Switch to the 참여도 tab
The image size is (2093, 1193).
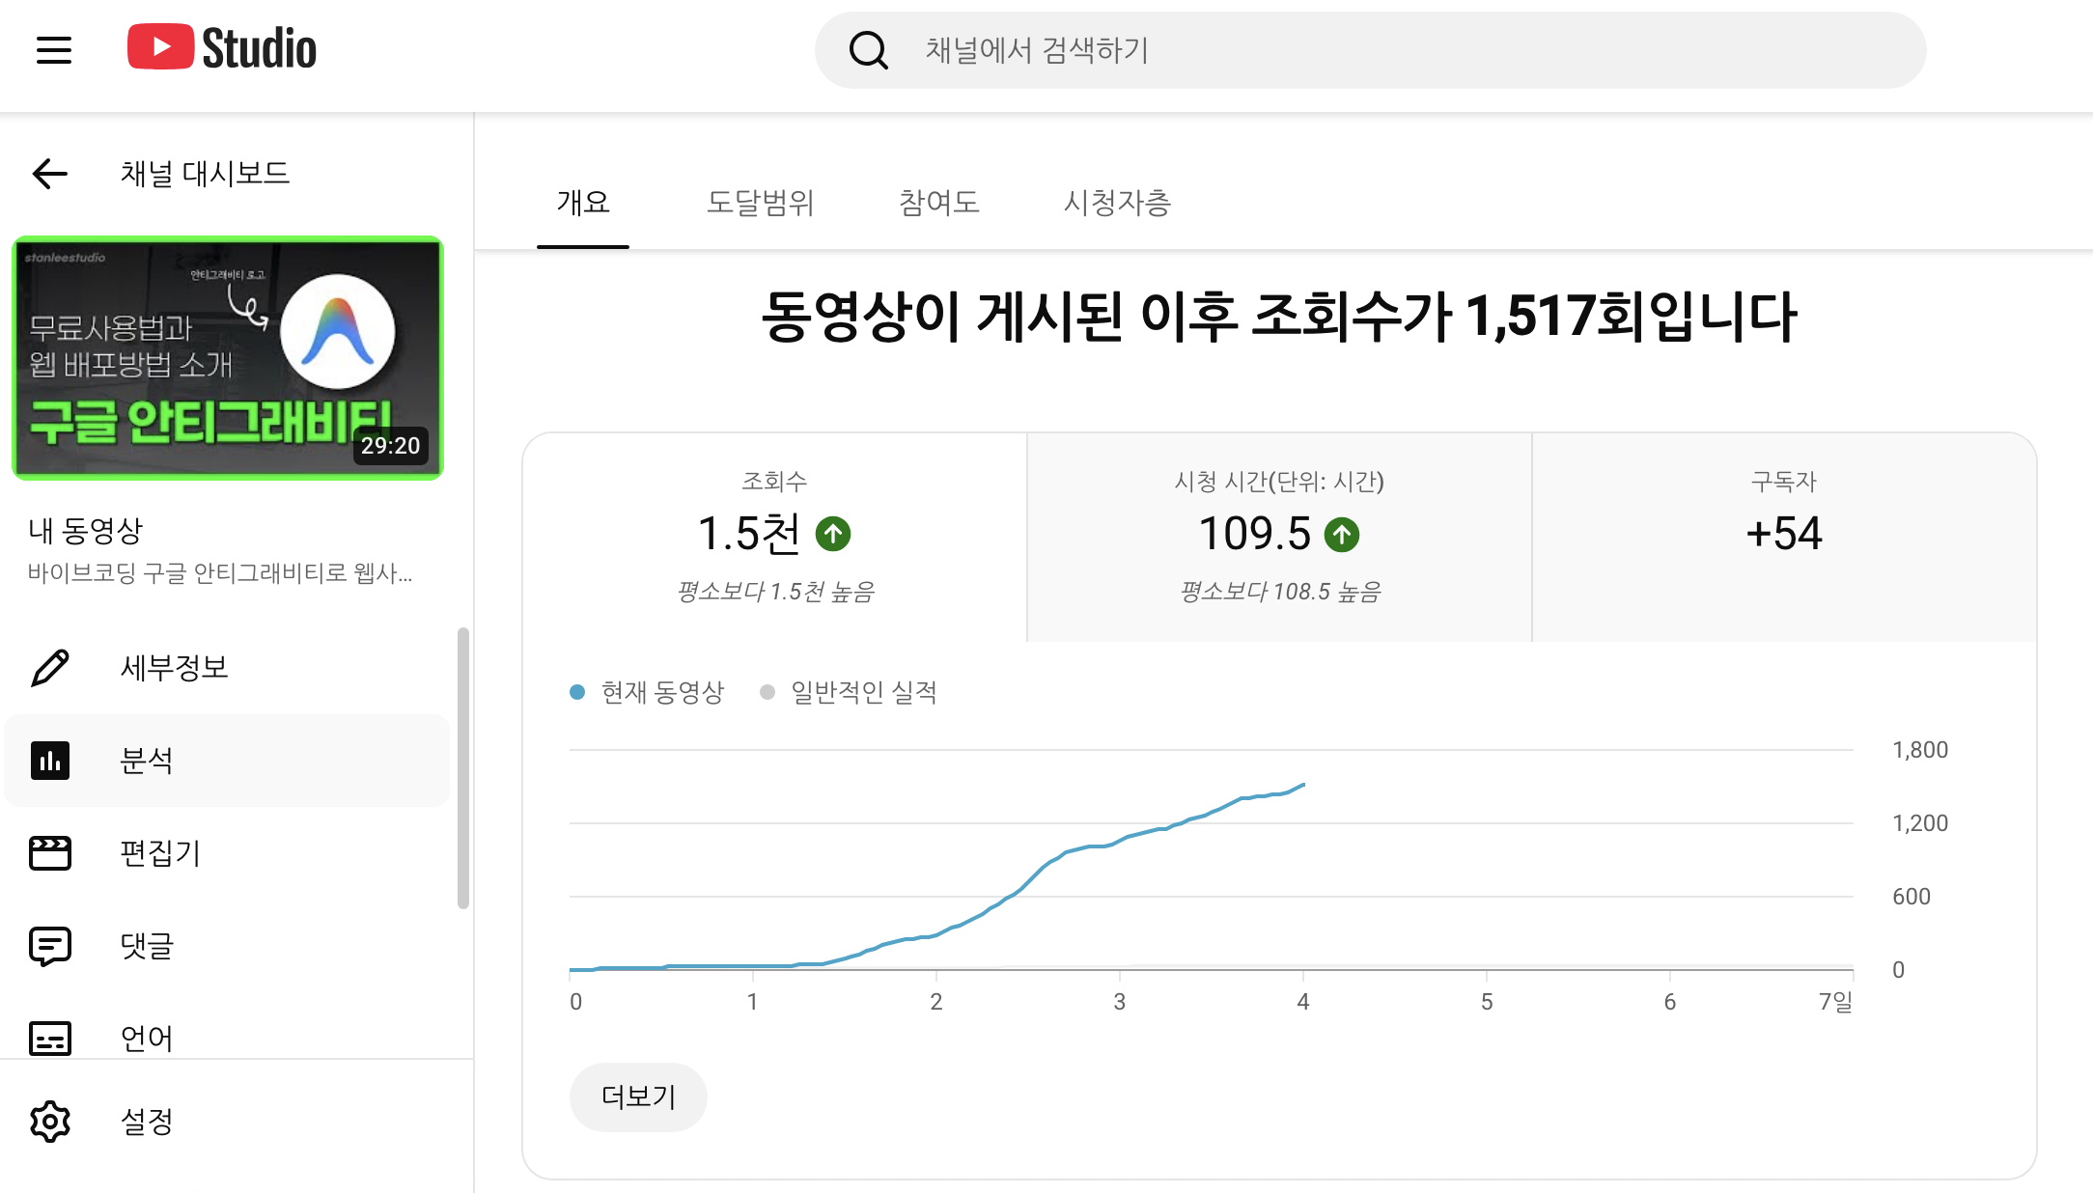tap(938, 203)
